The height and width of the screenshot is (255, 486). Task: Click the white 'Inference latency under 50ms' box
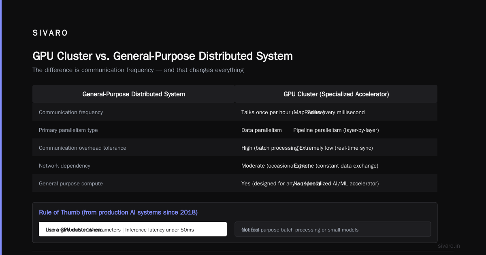coord(133,229)
